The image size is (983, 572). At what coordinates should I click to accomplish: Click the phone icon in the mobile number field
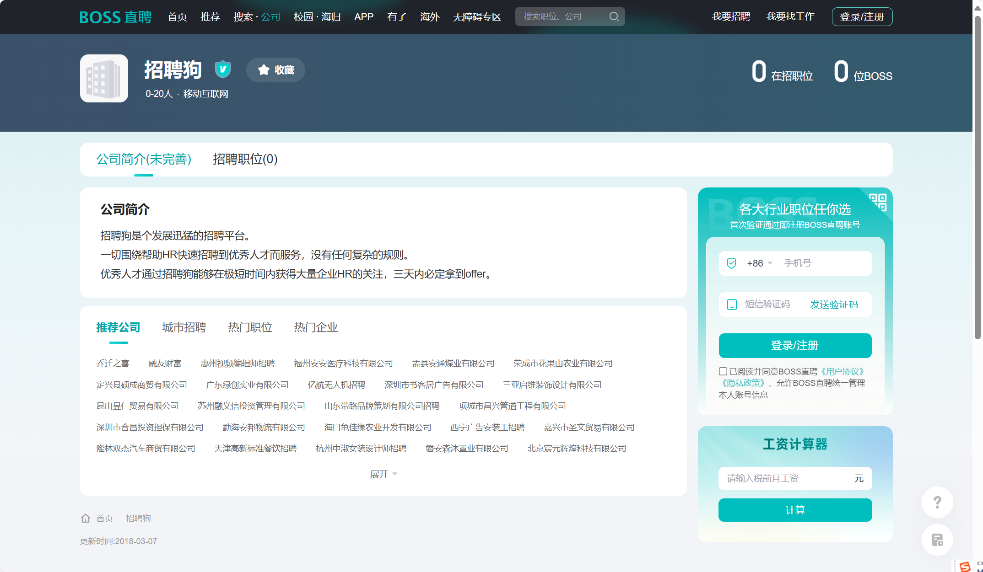(732, 263)
